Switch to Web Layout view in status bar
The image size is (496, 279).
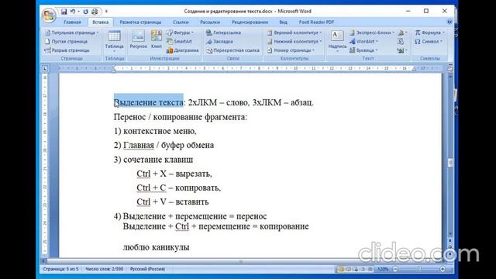click(356, 269)
